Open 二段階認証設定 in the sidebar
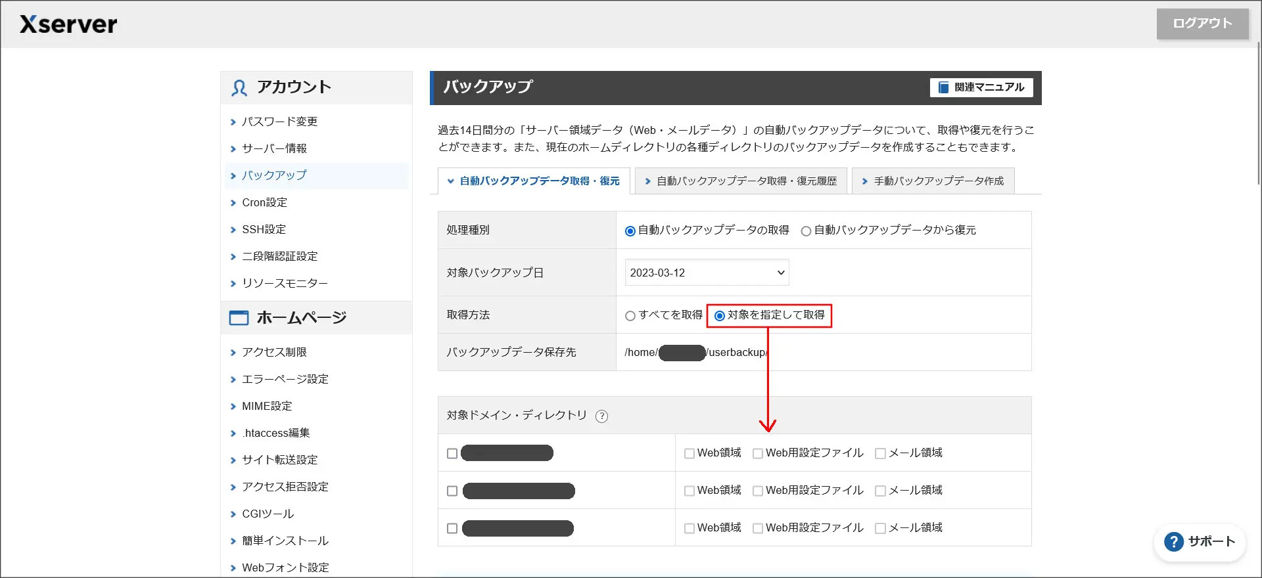The image size is (1262, 578). point(279,256)
